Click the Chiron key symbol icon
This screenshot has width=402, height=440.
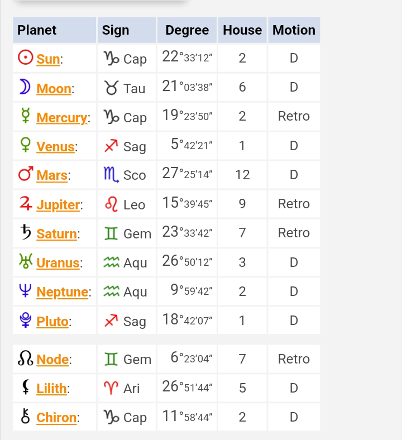pos(25,417)
